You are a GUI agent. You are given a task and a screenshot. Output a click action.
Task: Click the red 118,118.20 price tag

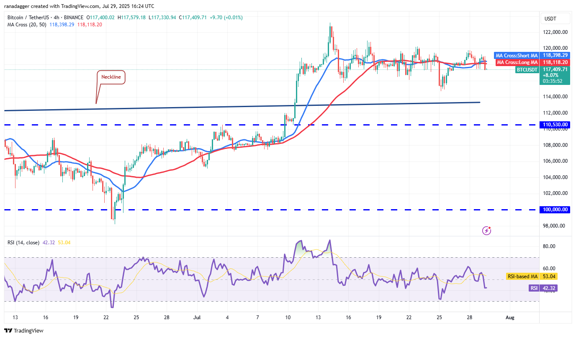[x=555, y=62]
